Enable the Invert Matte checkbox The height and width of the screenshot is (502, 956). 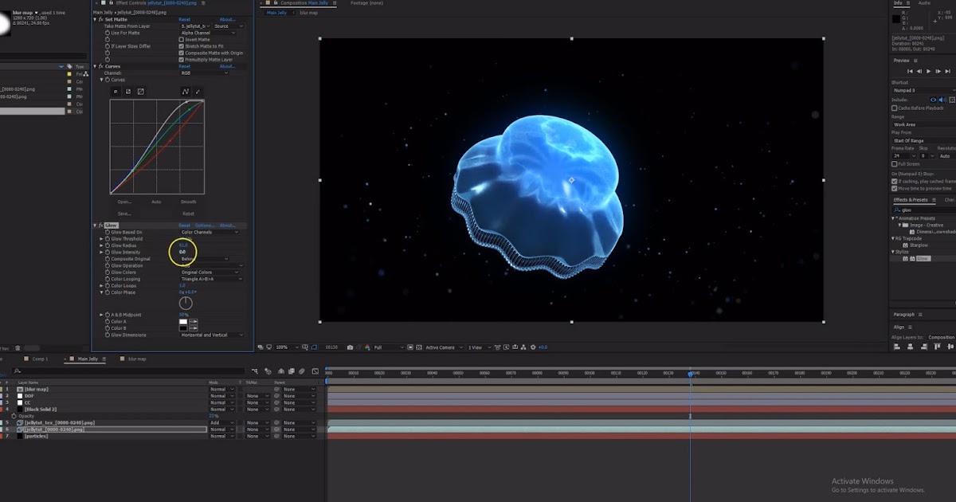[182, 39]
